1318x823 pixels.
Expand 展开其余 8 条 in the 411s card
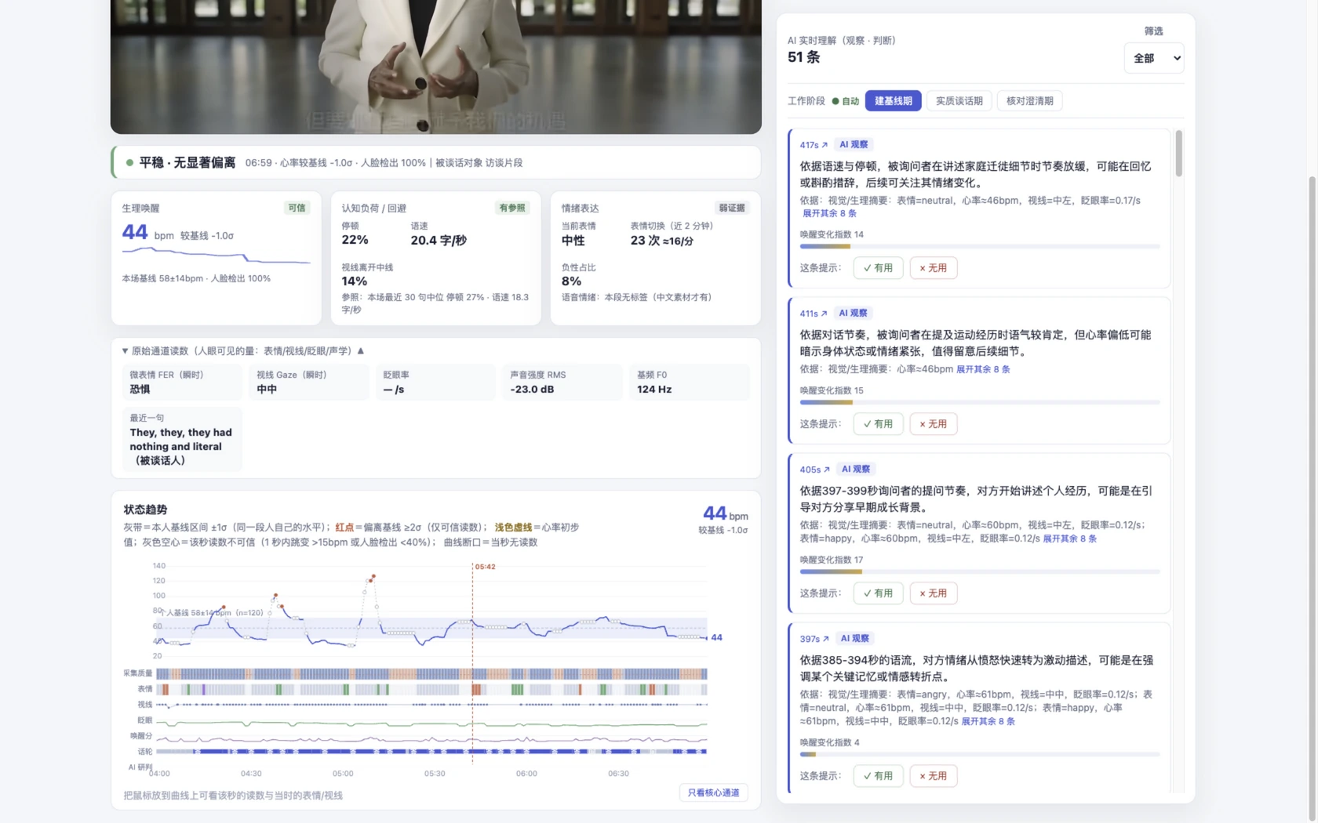(x=983, y=369)
